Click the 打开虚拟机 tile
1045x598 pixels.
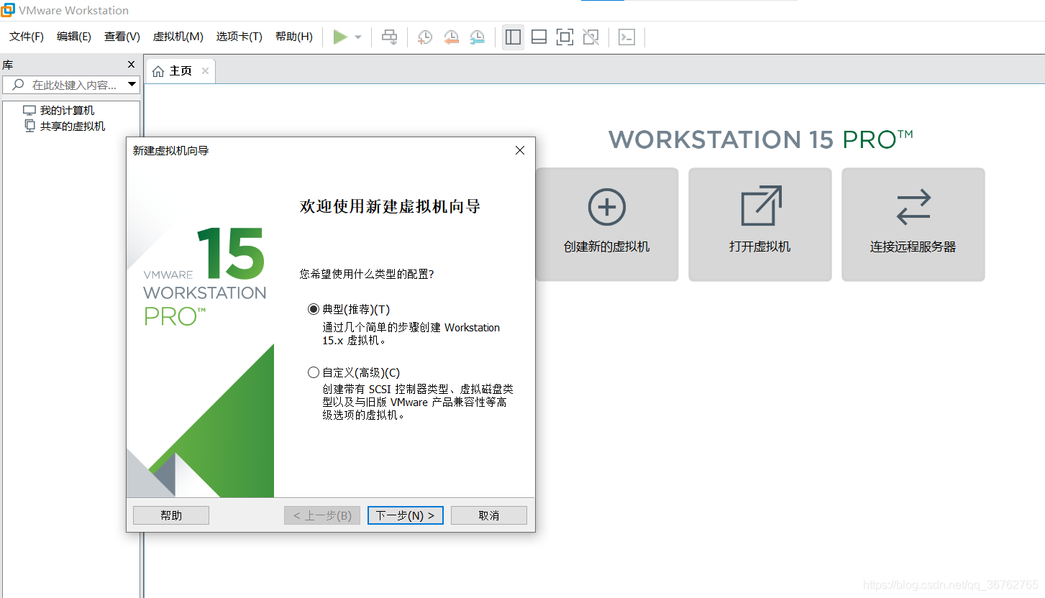tap(760, 224)
